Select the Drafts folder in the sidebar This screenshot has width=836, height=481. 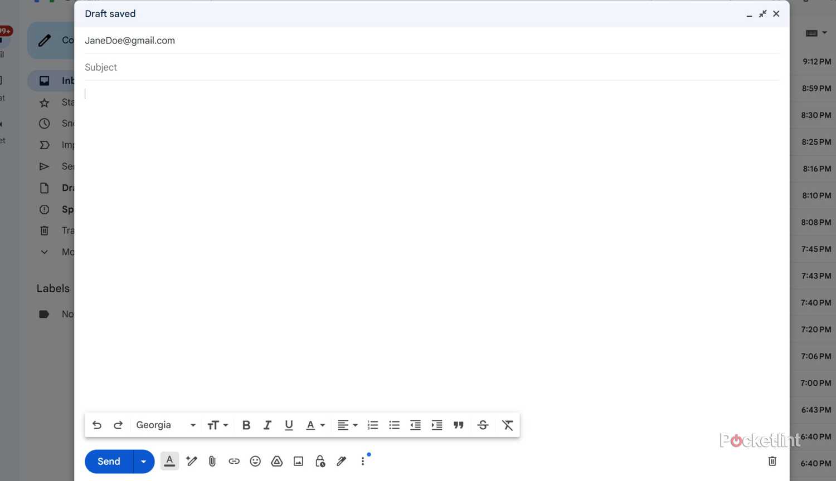[61, 188]
